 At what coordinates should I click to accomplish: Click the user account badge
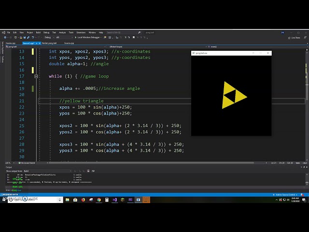pyautogui.click(x=282, y=32)
